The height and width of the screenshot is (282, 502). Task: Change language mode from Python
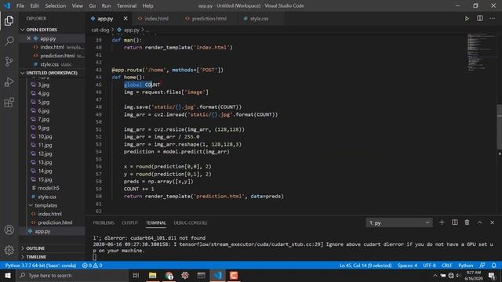point(465,266)
